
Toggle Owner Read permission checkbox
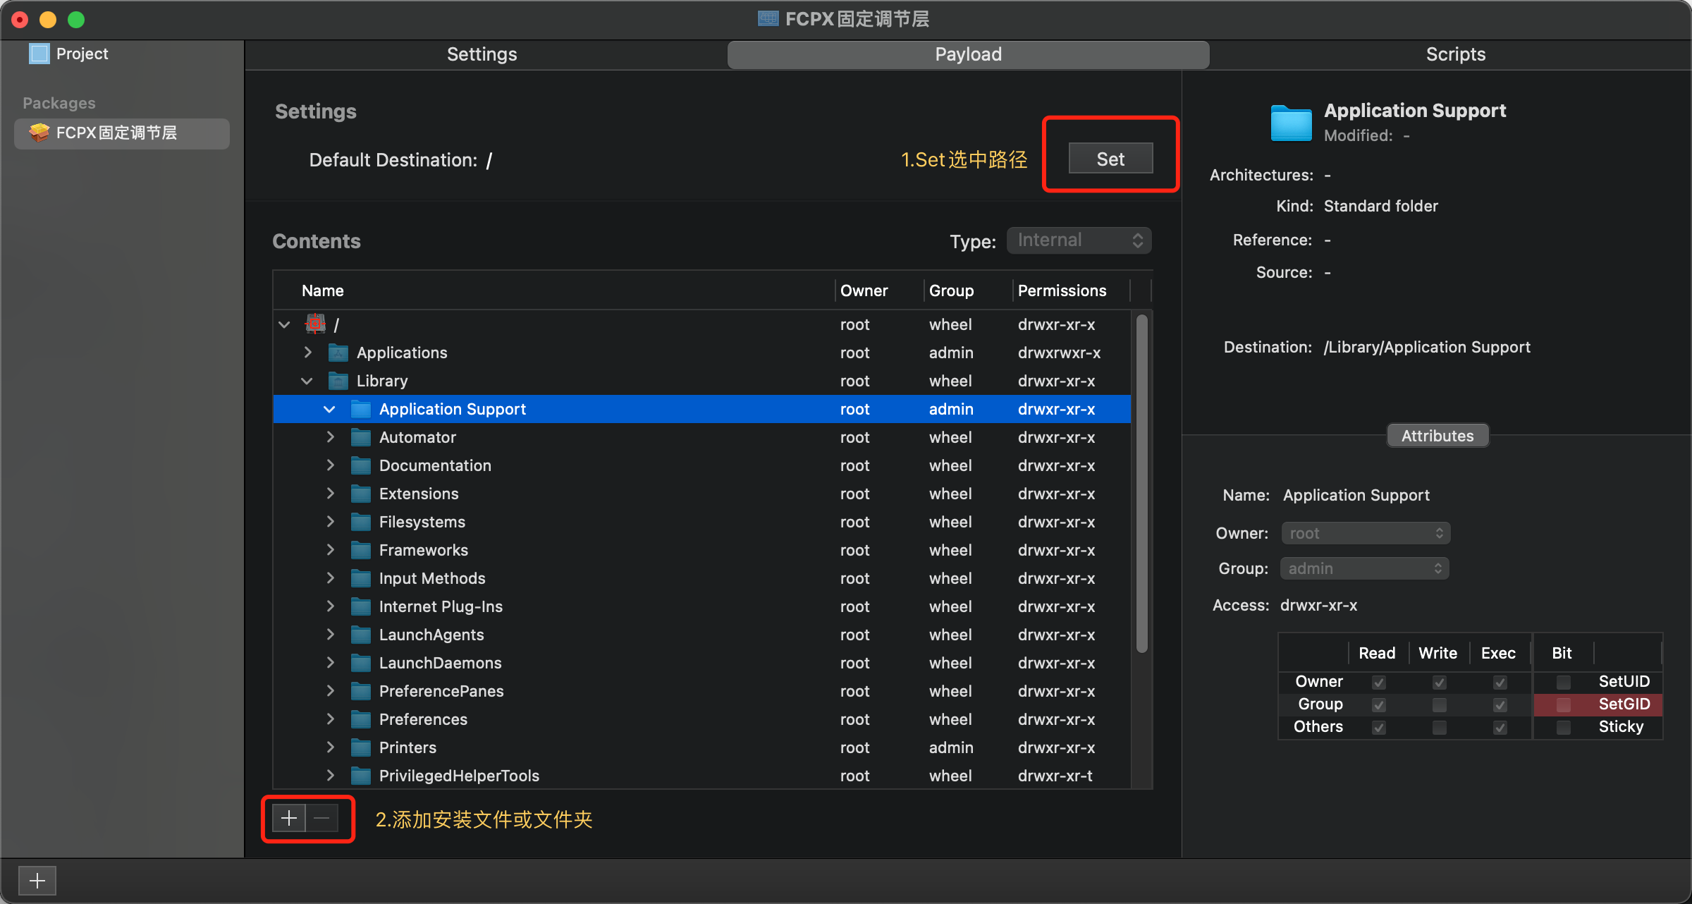1378,683
